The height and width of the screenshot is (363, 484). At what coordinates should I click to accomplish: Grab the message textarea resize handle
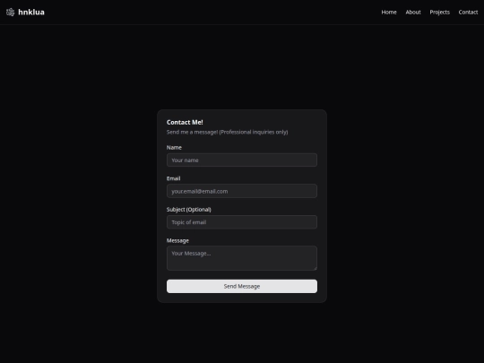tap(315, 269)
